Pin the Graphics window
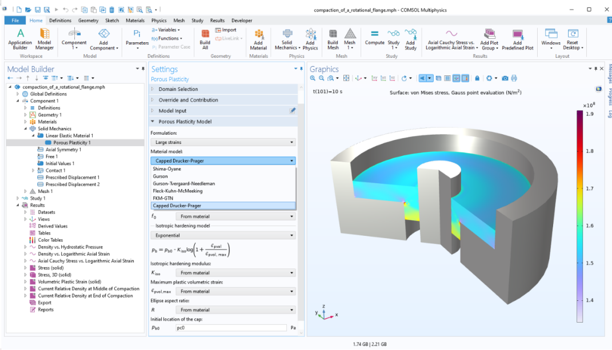Viewport: 612px width, 350px height. tap(595, 69)
